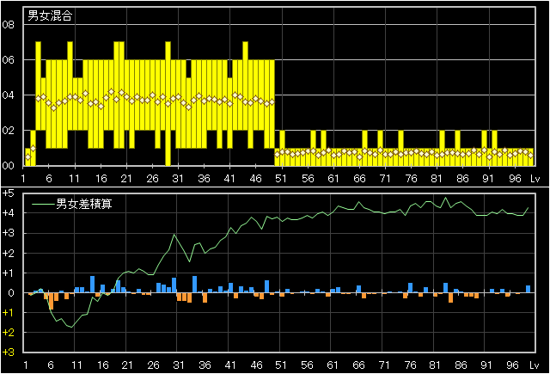
Task: Select level 51 tick under 男女混合 chart
Action: (x=281, y=179)
